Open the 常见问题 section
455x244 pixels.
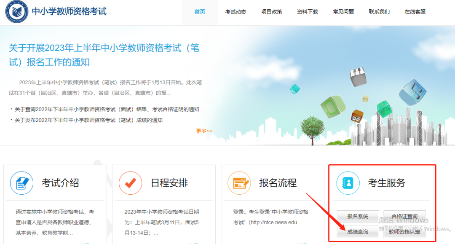(343, 11)
